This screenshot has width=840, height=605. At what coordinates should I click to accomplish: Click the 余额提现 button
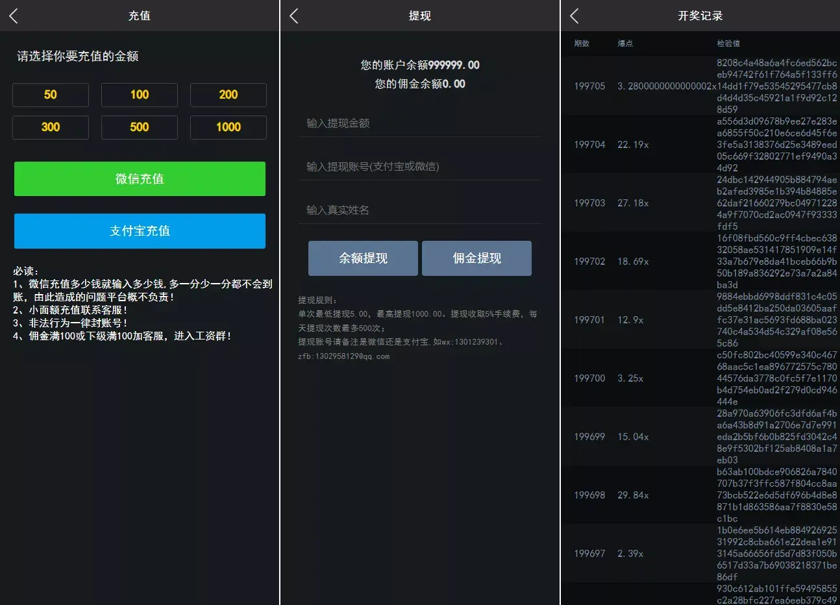pyautogui.click(x=363, y=258)
